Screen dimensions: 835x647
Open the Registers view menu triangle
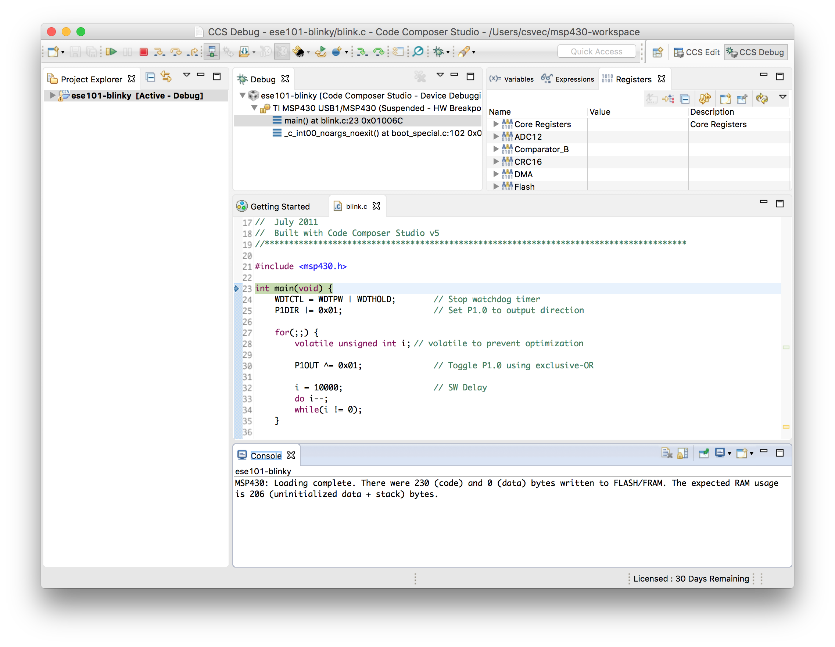pos(782,97)
